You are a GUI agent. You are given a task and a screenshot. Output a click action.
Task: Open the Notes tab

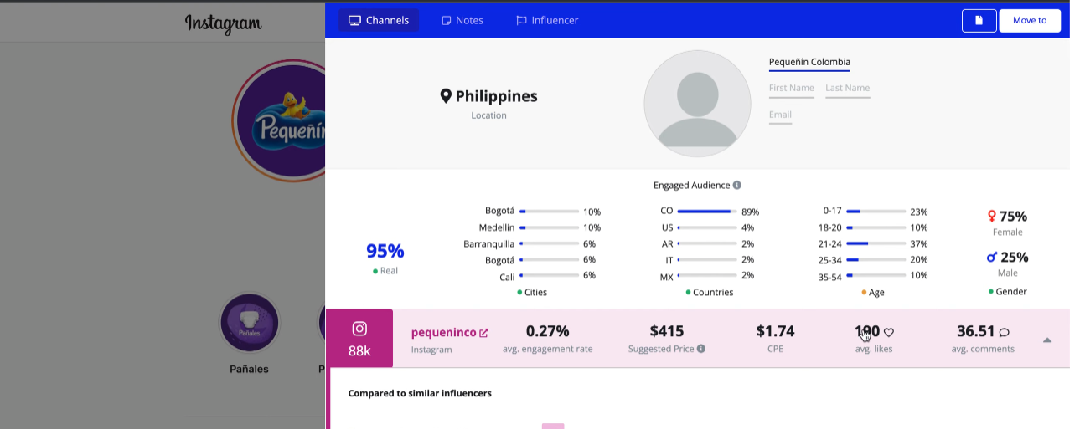462,20
